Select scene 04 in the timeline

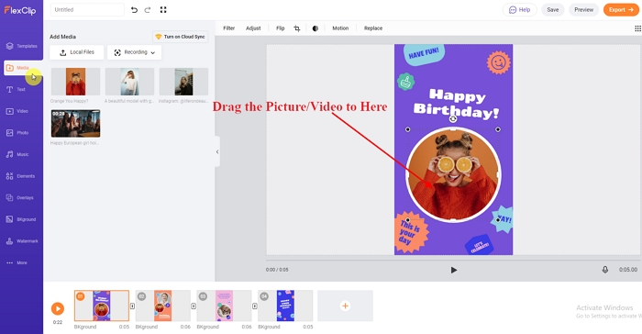tap(285, 306)
